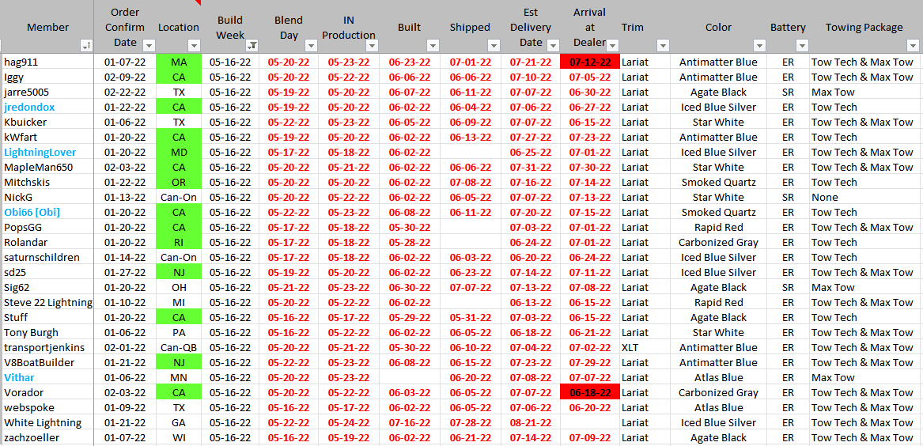
Task: Select the red 06-18-22 arrival cell for Vorador
Action: [589, 393]
